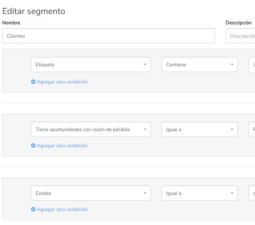Click the plus icon below Tiene oportunidades condition
This screenshot has height=225, width=255.
tap(33, 145)
